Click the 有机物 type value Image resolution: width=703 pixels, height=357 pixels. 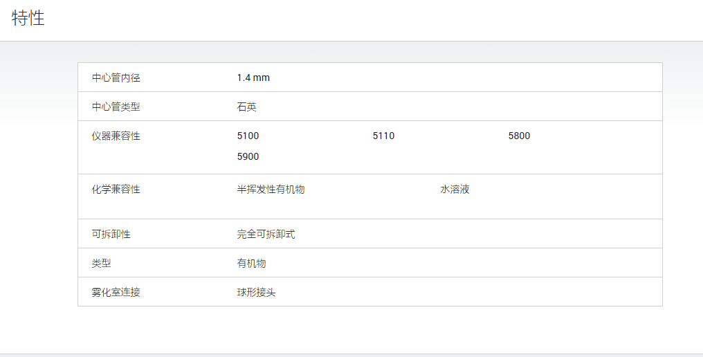[252, 264]
